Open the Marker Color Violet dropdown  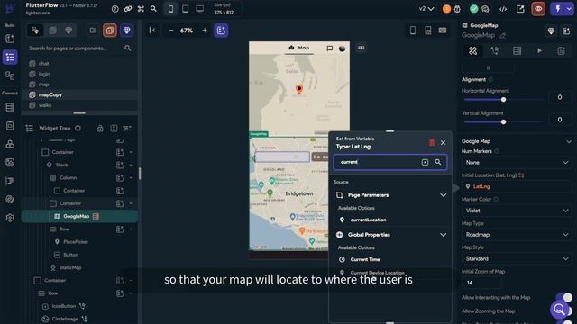click(517, 211)
